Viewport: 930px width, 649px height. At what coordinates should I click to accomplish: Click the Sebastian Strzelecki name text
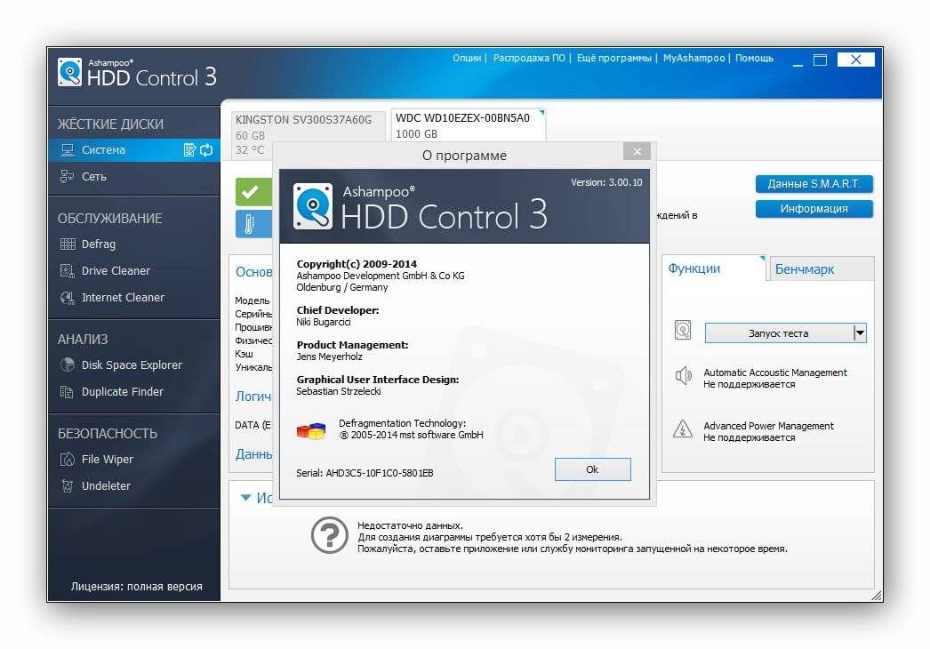pos(339,391)
